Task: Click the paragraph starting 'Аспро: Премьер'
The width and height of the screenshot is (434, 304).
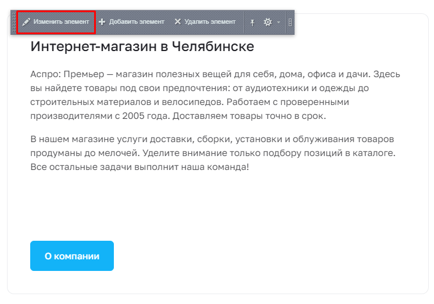Action: [x=215, y=95]
